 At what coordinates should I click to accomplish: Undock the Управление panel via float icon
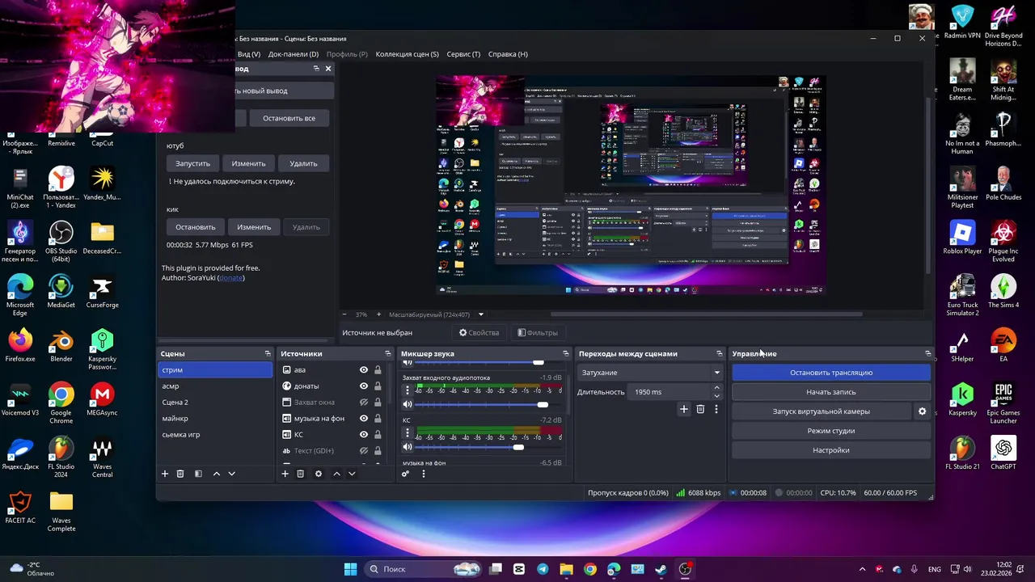pos(927,353)
